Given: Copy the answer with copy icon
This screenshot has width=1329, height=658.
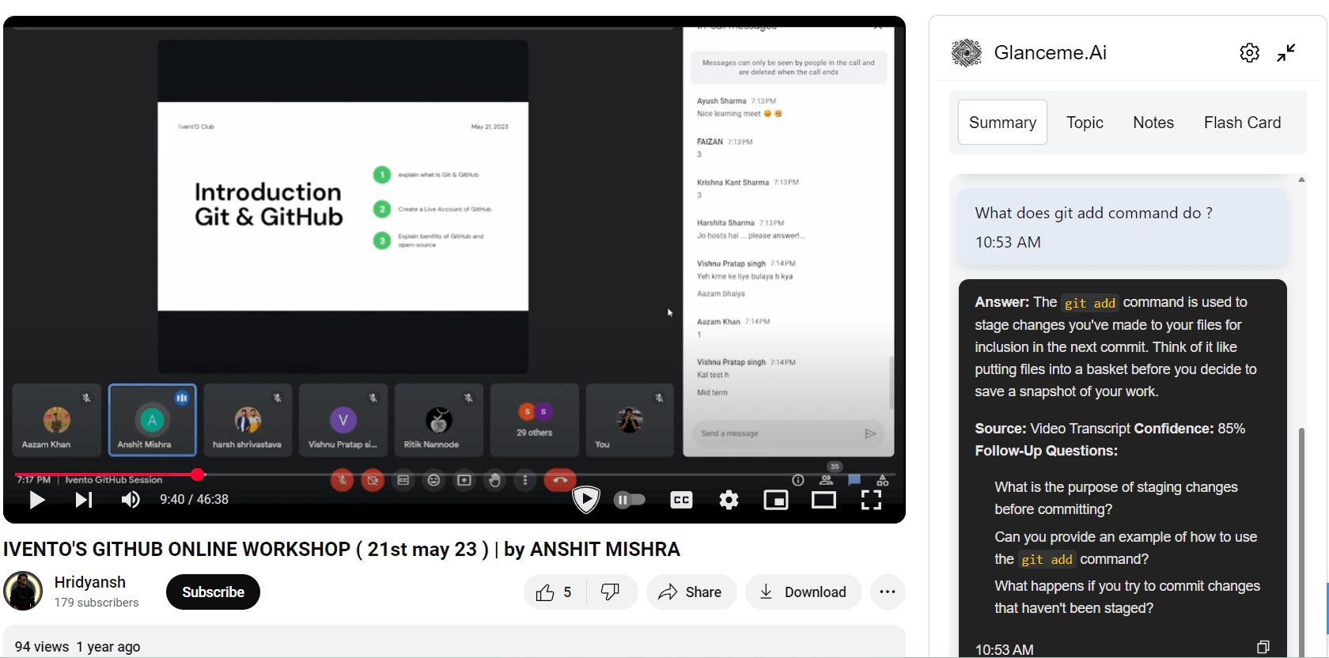Looking at the screenshot, I should pyautogui.click(x=1263, y=647).
